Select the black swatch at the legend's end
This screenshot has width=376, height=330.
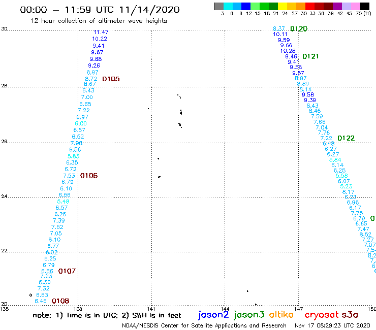(365, 6)
